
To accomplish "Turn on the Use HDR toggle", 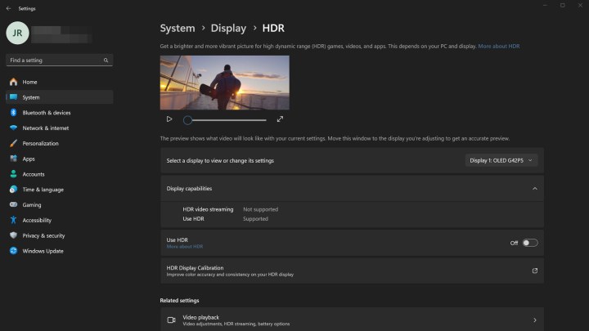I will pyautogui.click(x=530, y=243).
